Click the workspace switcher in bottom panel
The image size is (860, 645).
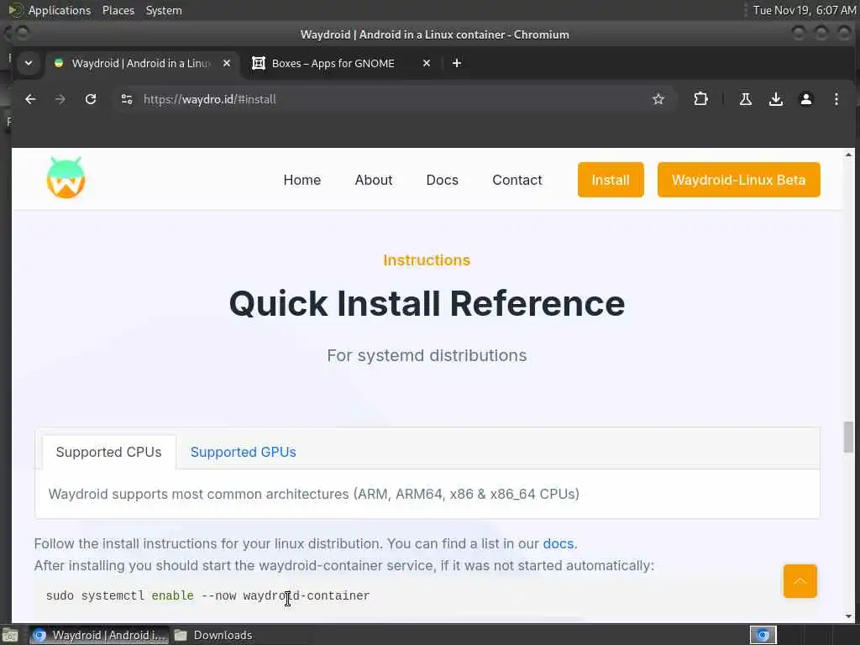point(763,635)
